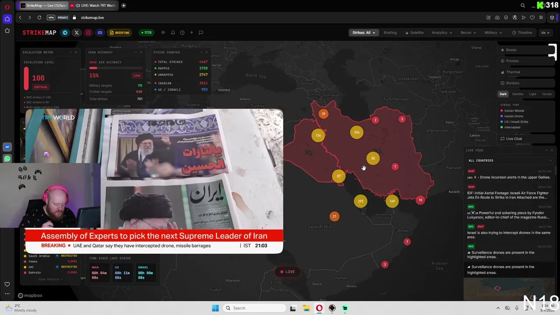The height and width of the screenshot is (315, 560).
Task: Toggle the Iranian Missile strike type
Action: (512, 111)
